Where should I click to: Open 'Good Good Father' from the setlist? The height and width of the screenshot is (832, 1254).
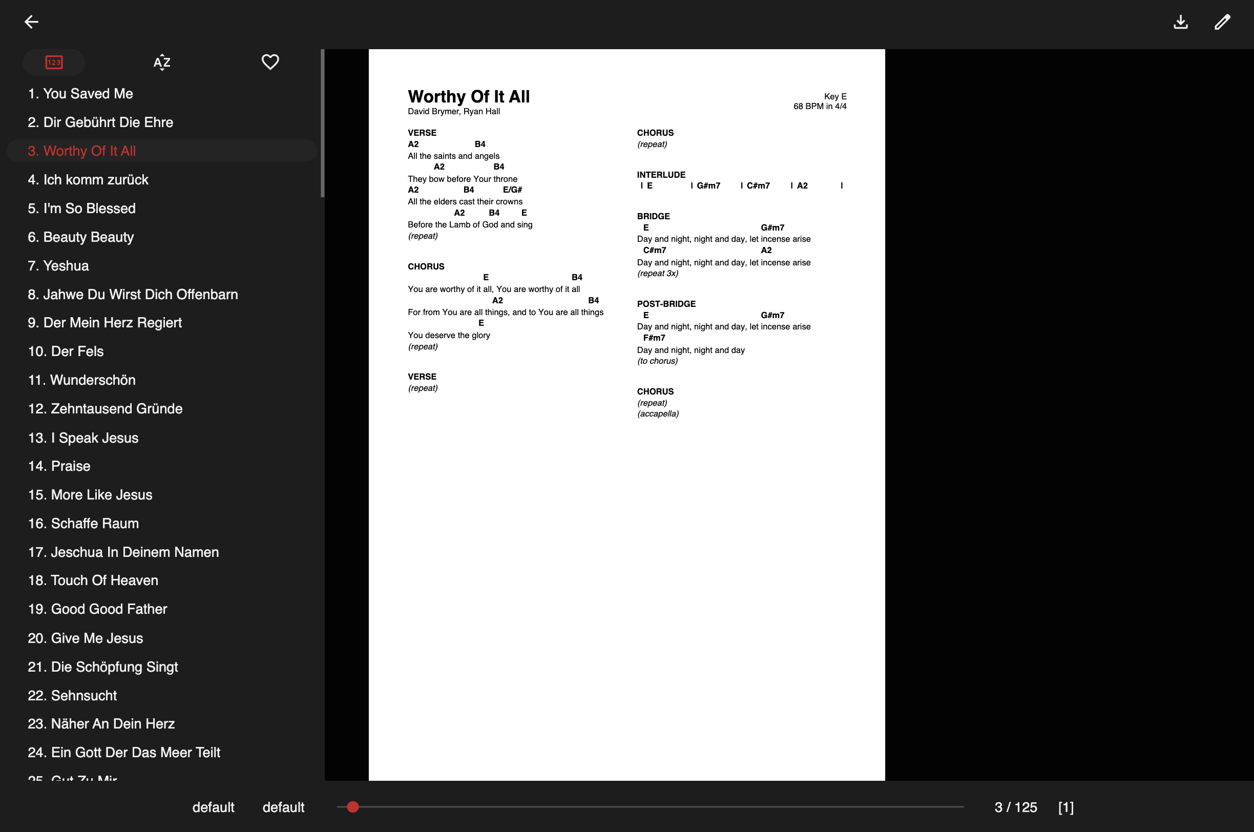click(97, 609)
